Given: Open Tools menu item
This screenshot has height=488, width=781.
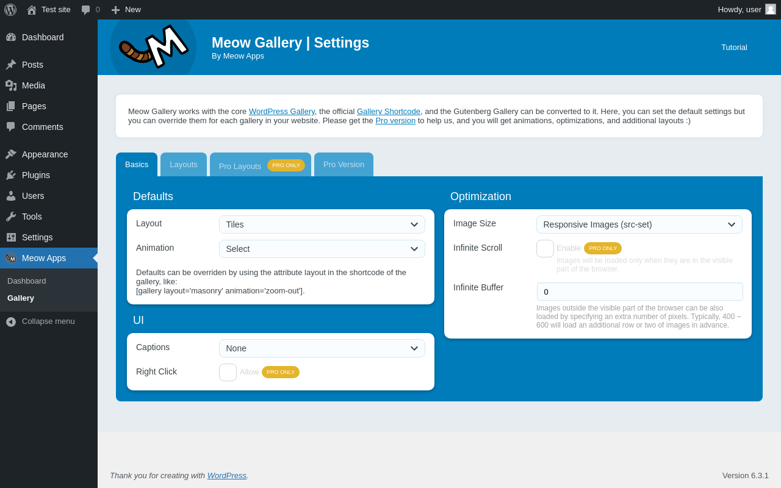Looking at the screenshot, I should 49,217.
